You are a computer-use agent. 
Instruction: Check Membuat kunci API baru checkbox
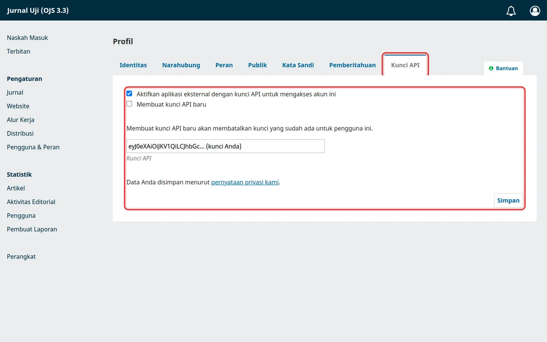(130, 104)
